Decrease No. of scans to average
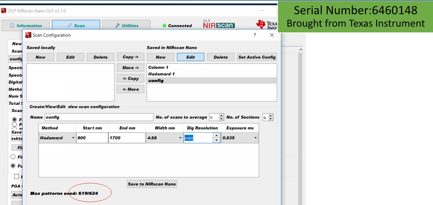This screenshot has height=205, width=433. (x=222, y=119)
